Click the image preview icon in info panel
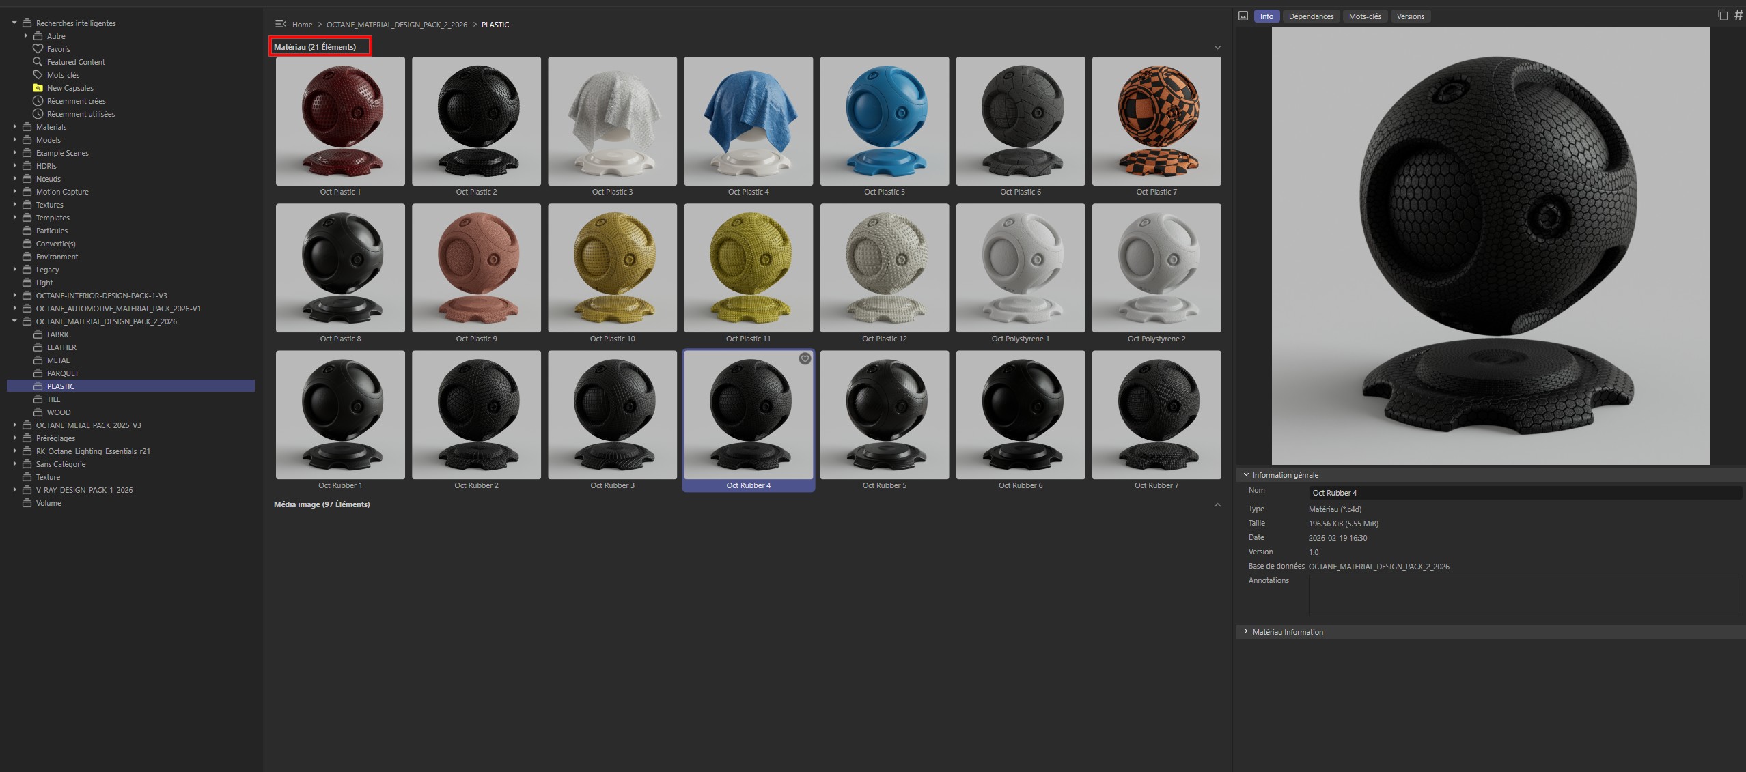1746x772 pixels. pos(1243,16)
